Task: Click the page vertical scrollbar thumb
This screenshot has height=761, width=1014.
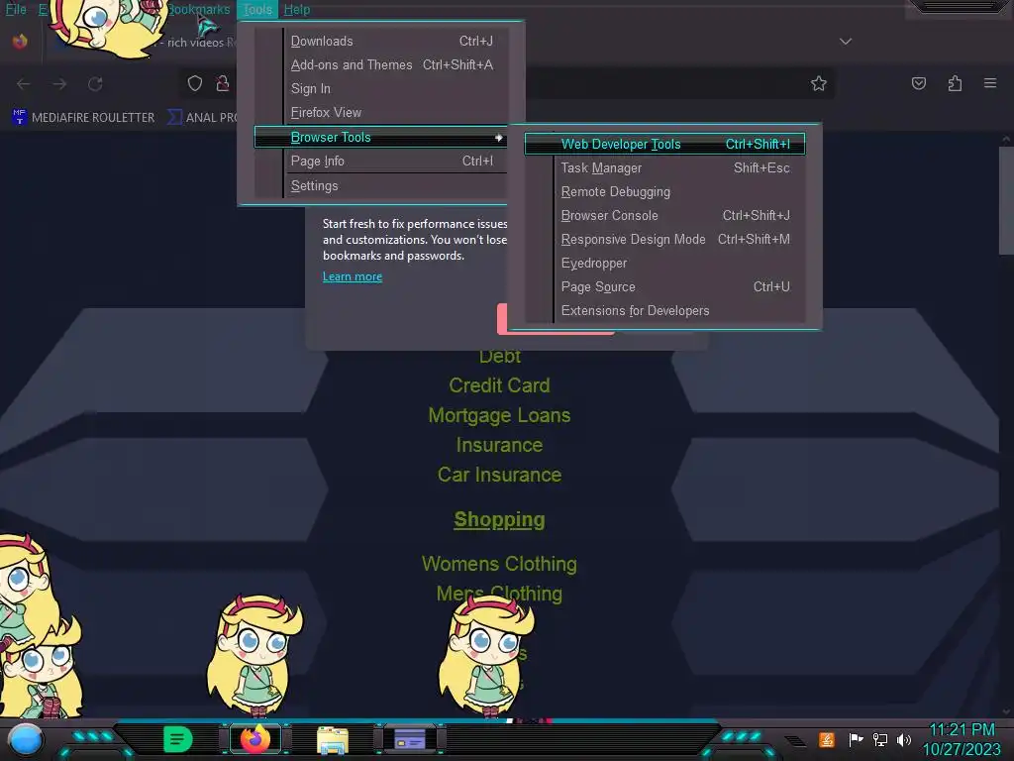Action: point(1006,200)
